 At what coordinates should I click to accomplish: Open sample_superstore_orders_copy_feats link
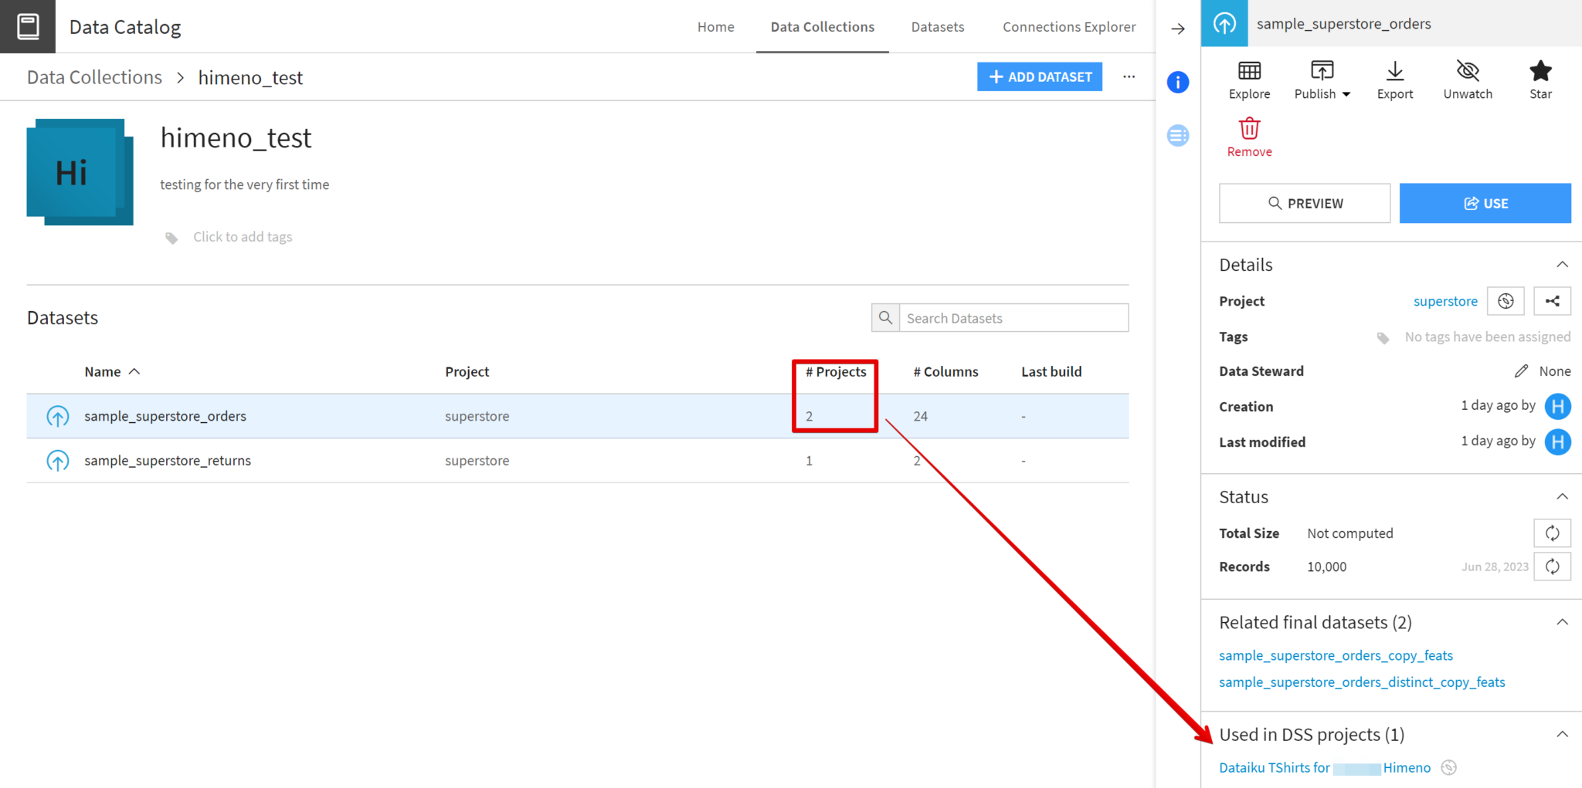1336,655
